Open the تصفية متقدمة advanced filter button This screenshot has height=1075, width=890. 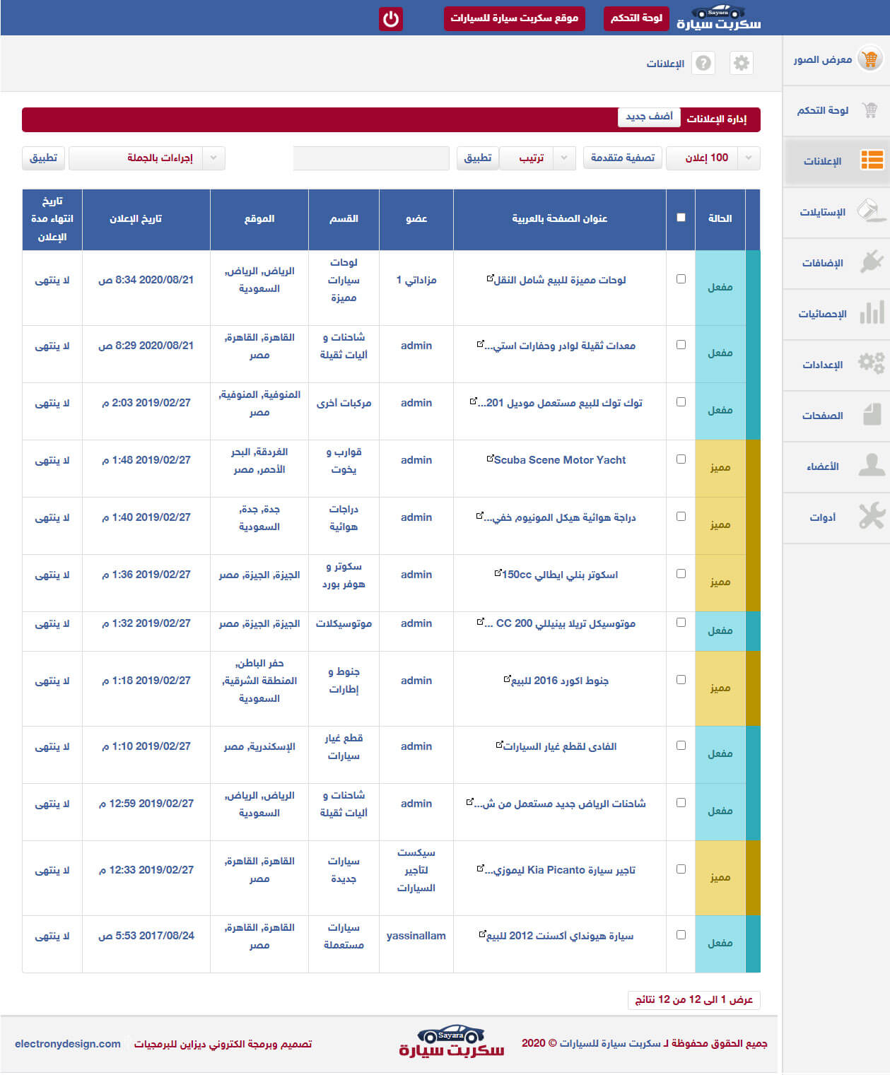622,158
